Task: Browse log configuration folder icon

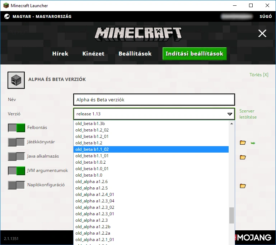Action: (x=243, y=186)
